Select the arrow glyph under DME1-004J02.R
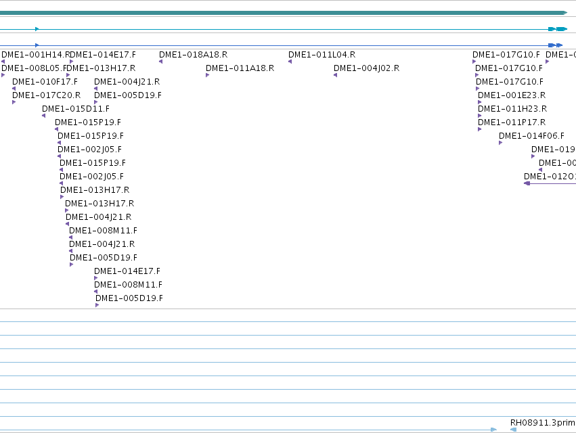 coord(336,75)
